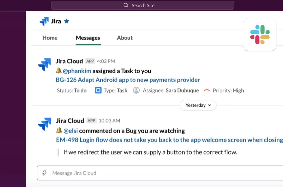Open the BG-126 Adapt Android app issue link

[x=128, y=80]
